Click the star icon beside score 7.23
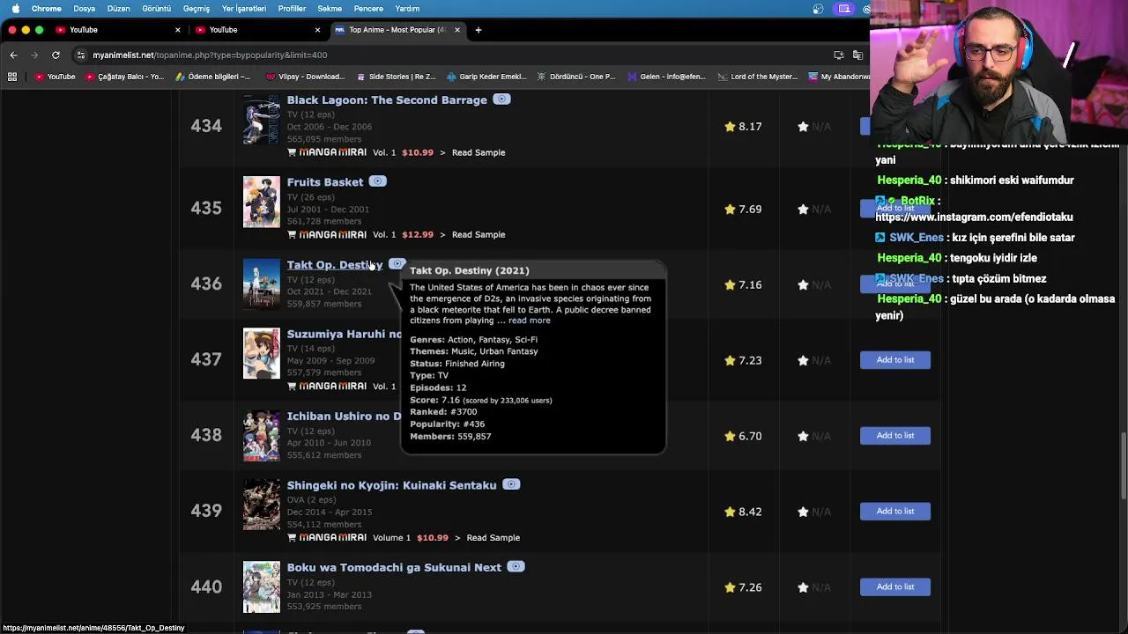 730,361
